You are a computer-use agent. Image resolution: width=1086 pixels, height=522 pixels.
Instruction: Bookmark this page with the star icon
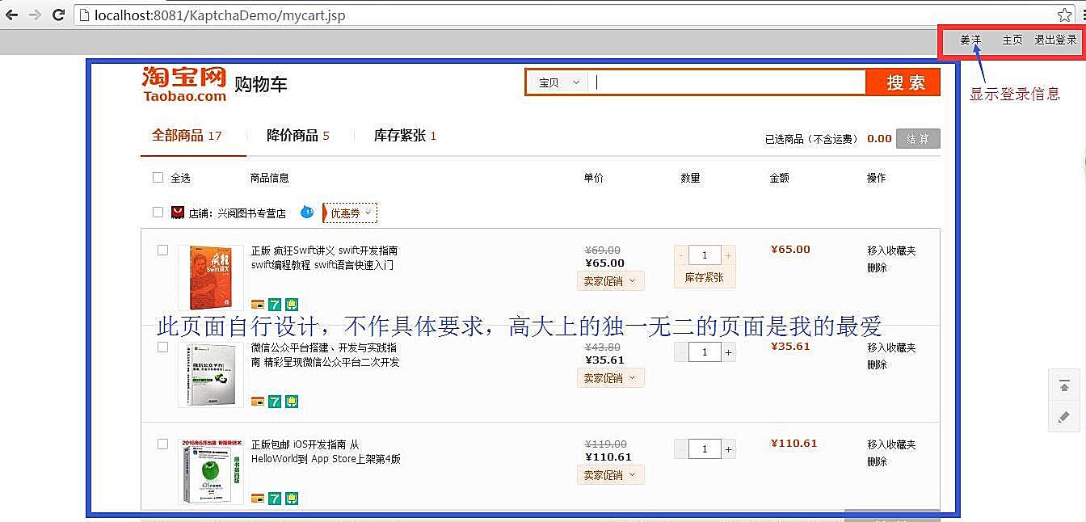coord(1064,15)
